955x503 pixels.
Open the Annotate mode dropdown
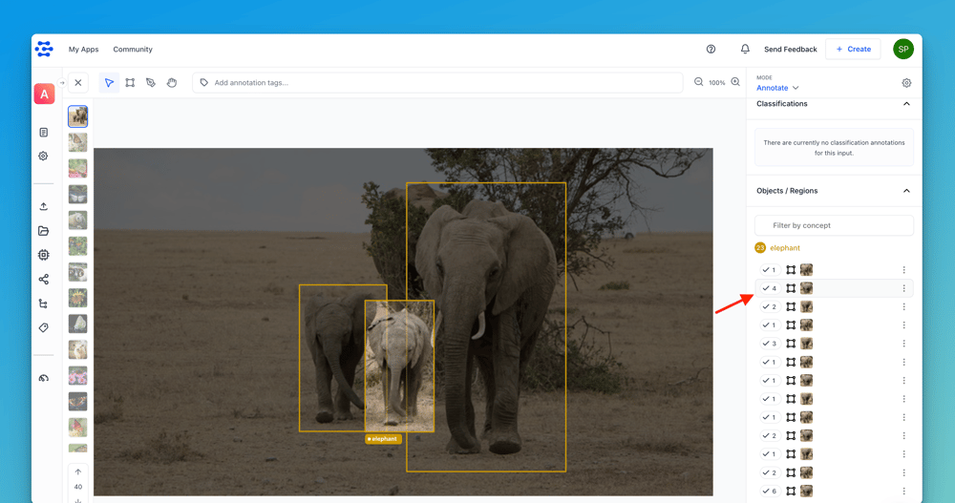[777, 88]
